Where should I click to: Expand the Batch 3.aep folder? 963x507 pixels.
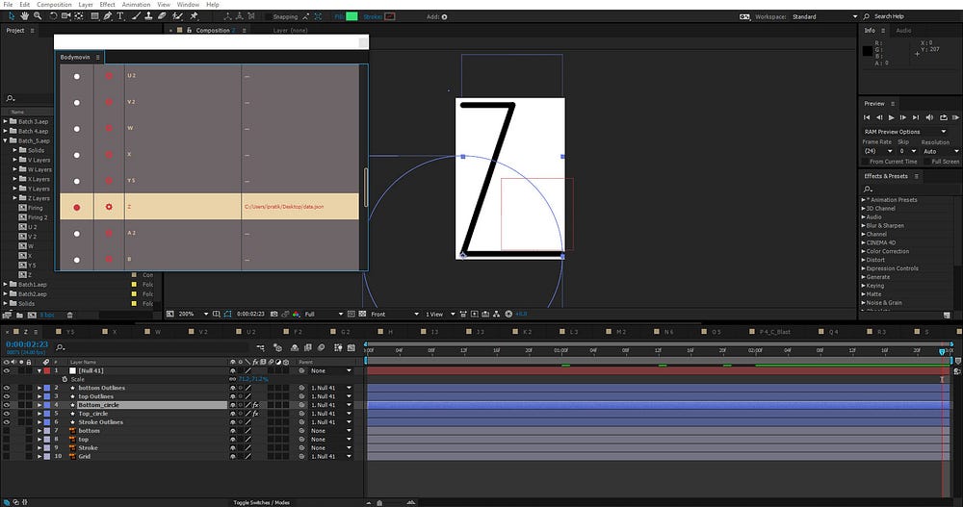point(6,121)
